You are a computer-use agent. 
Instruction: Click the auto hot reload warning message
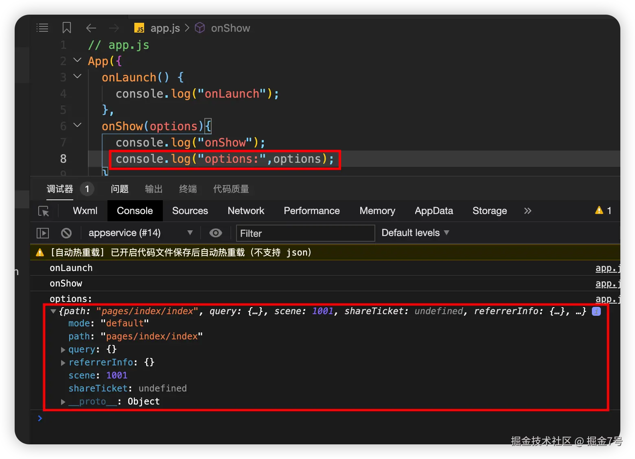[181, 253]
